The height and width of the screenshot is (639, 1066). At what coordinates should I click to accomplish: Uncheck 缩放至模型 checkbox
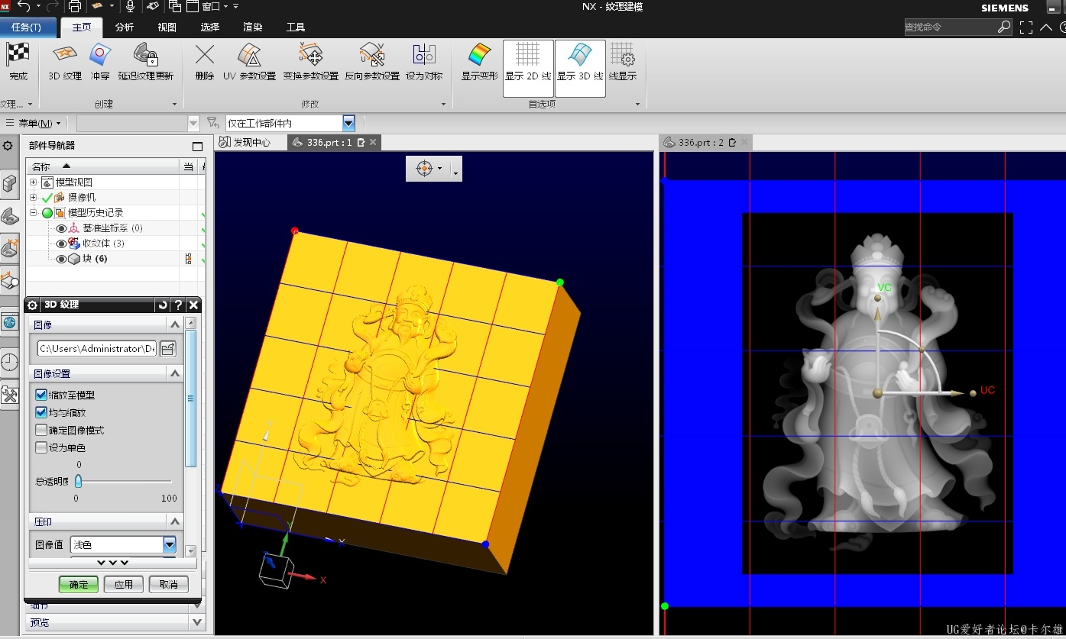41,395
